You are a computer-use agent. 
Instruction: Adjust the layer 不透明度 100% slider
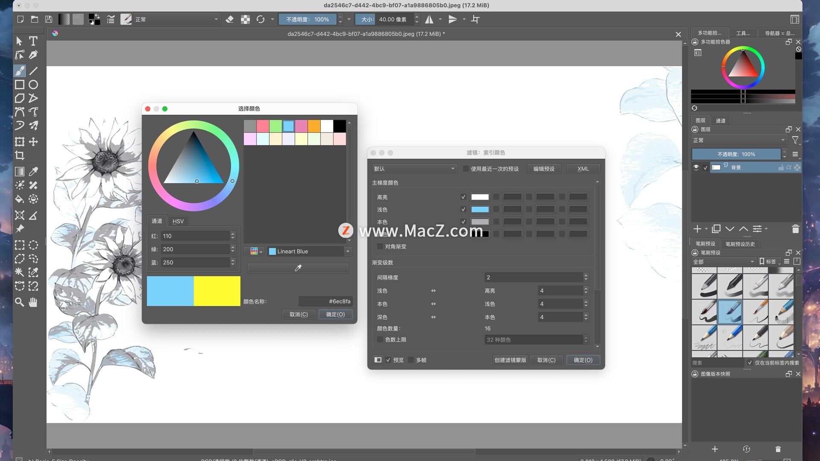736,154
